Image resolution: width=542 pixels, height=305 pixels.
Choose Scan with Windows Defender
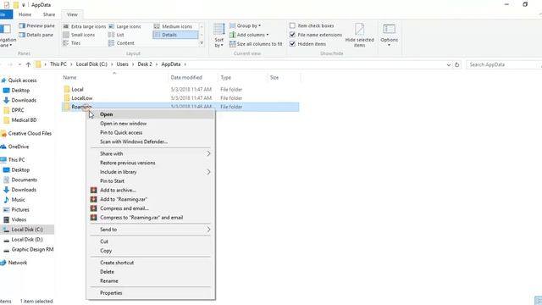point(151,141)
